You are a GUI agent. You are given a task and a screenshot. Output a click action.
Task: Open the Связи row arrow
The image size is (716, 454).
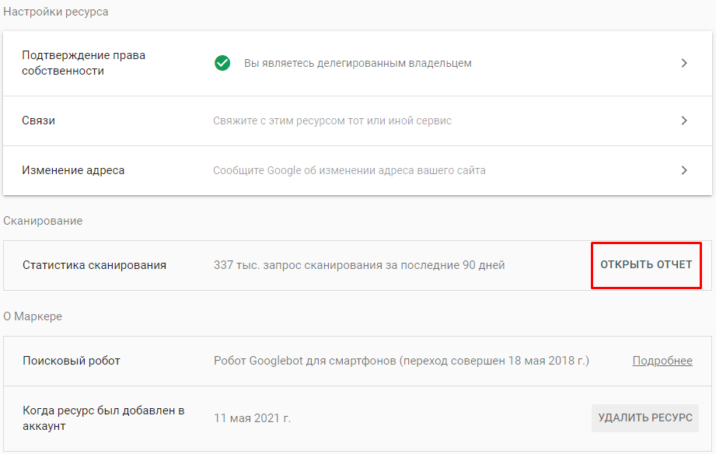684,120
